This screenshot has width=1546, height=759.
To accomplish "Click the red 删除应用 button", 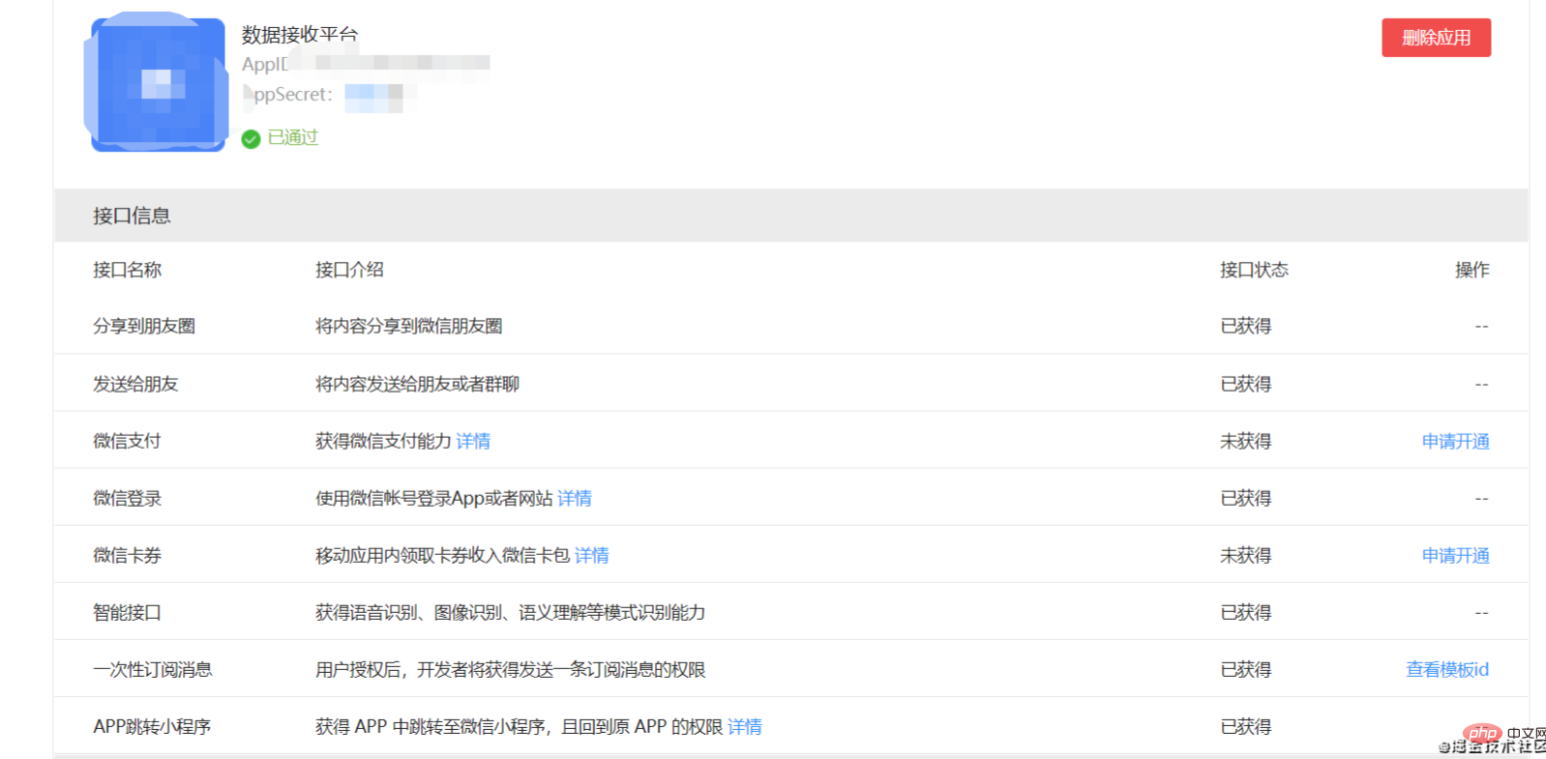I will [x=1436, y=38].
